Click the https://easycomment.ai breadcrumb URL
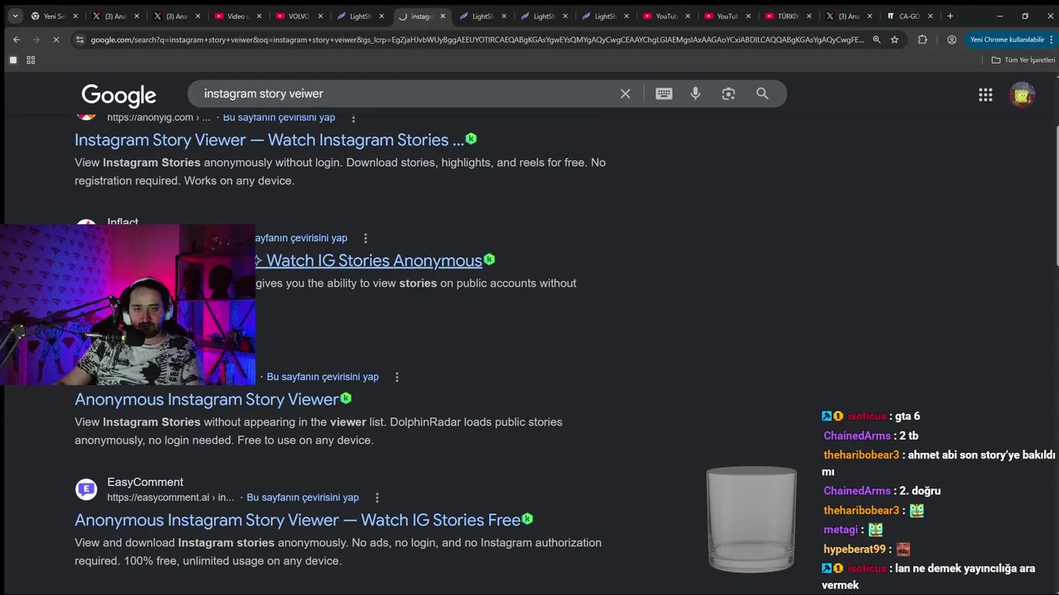This screenshot has height=595, width=1059. point(170,497)
